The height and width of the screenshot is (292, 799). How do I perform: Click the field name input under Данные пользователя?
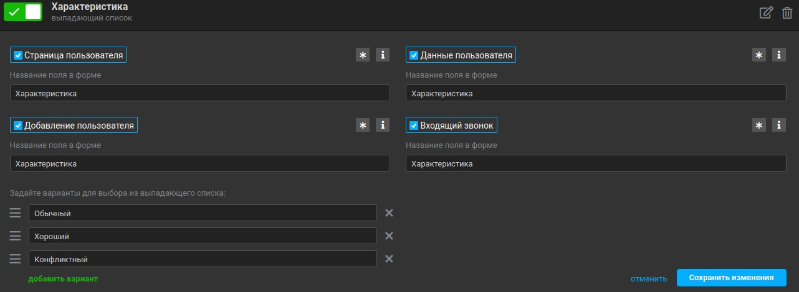tap(596, 93)
